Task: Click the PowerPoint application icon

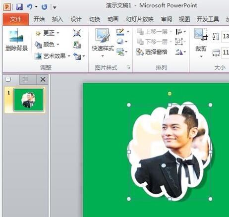Action: pos(7,7)
